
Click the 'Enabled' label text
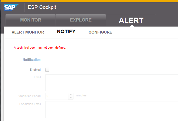[35, 70]
